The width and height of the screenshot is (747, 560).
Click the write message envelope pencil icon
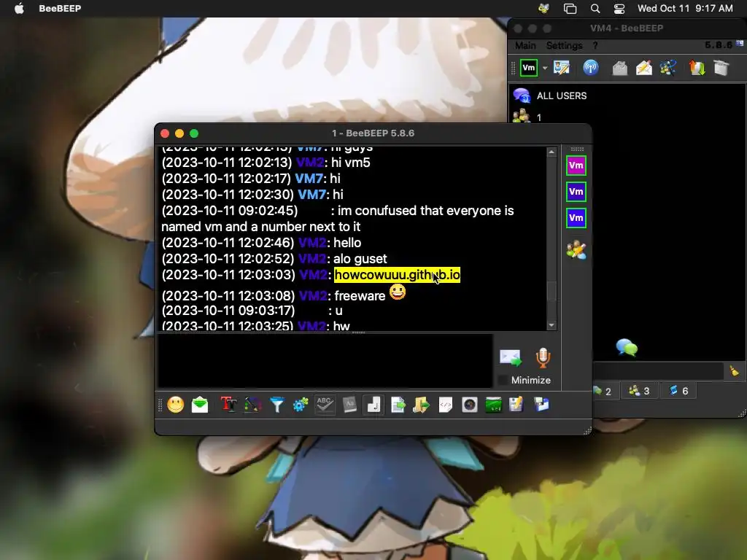[644, 68]
